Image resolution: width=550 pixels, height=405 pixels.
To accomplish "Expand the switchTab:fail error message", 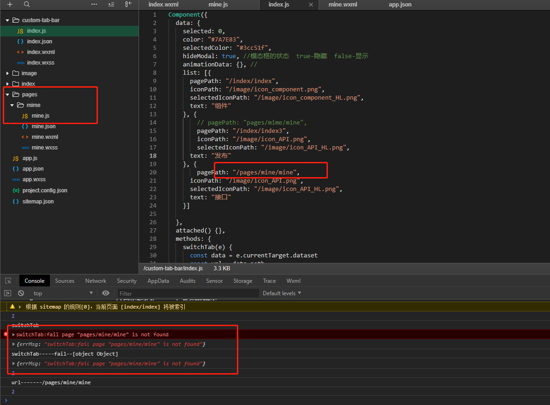I will pos(13,334).
